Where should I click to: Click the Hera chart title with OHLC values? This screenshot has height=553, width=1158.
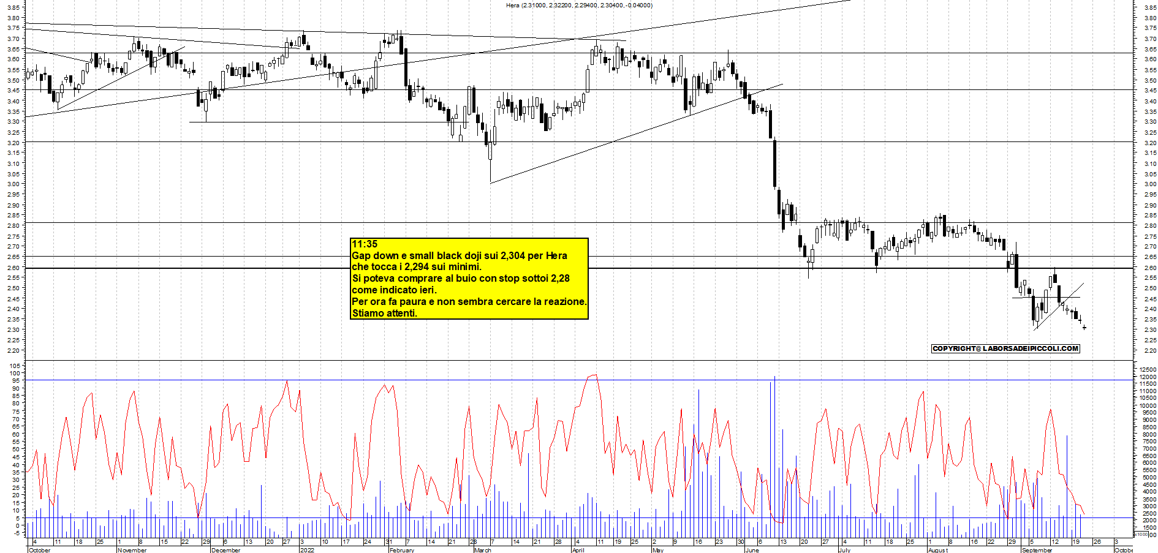click(x=579, y=5)
